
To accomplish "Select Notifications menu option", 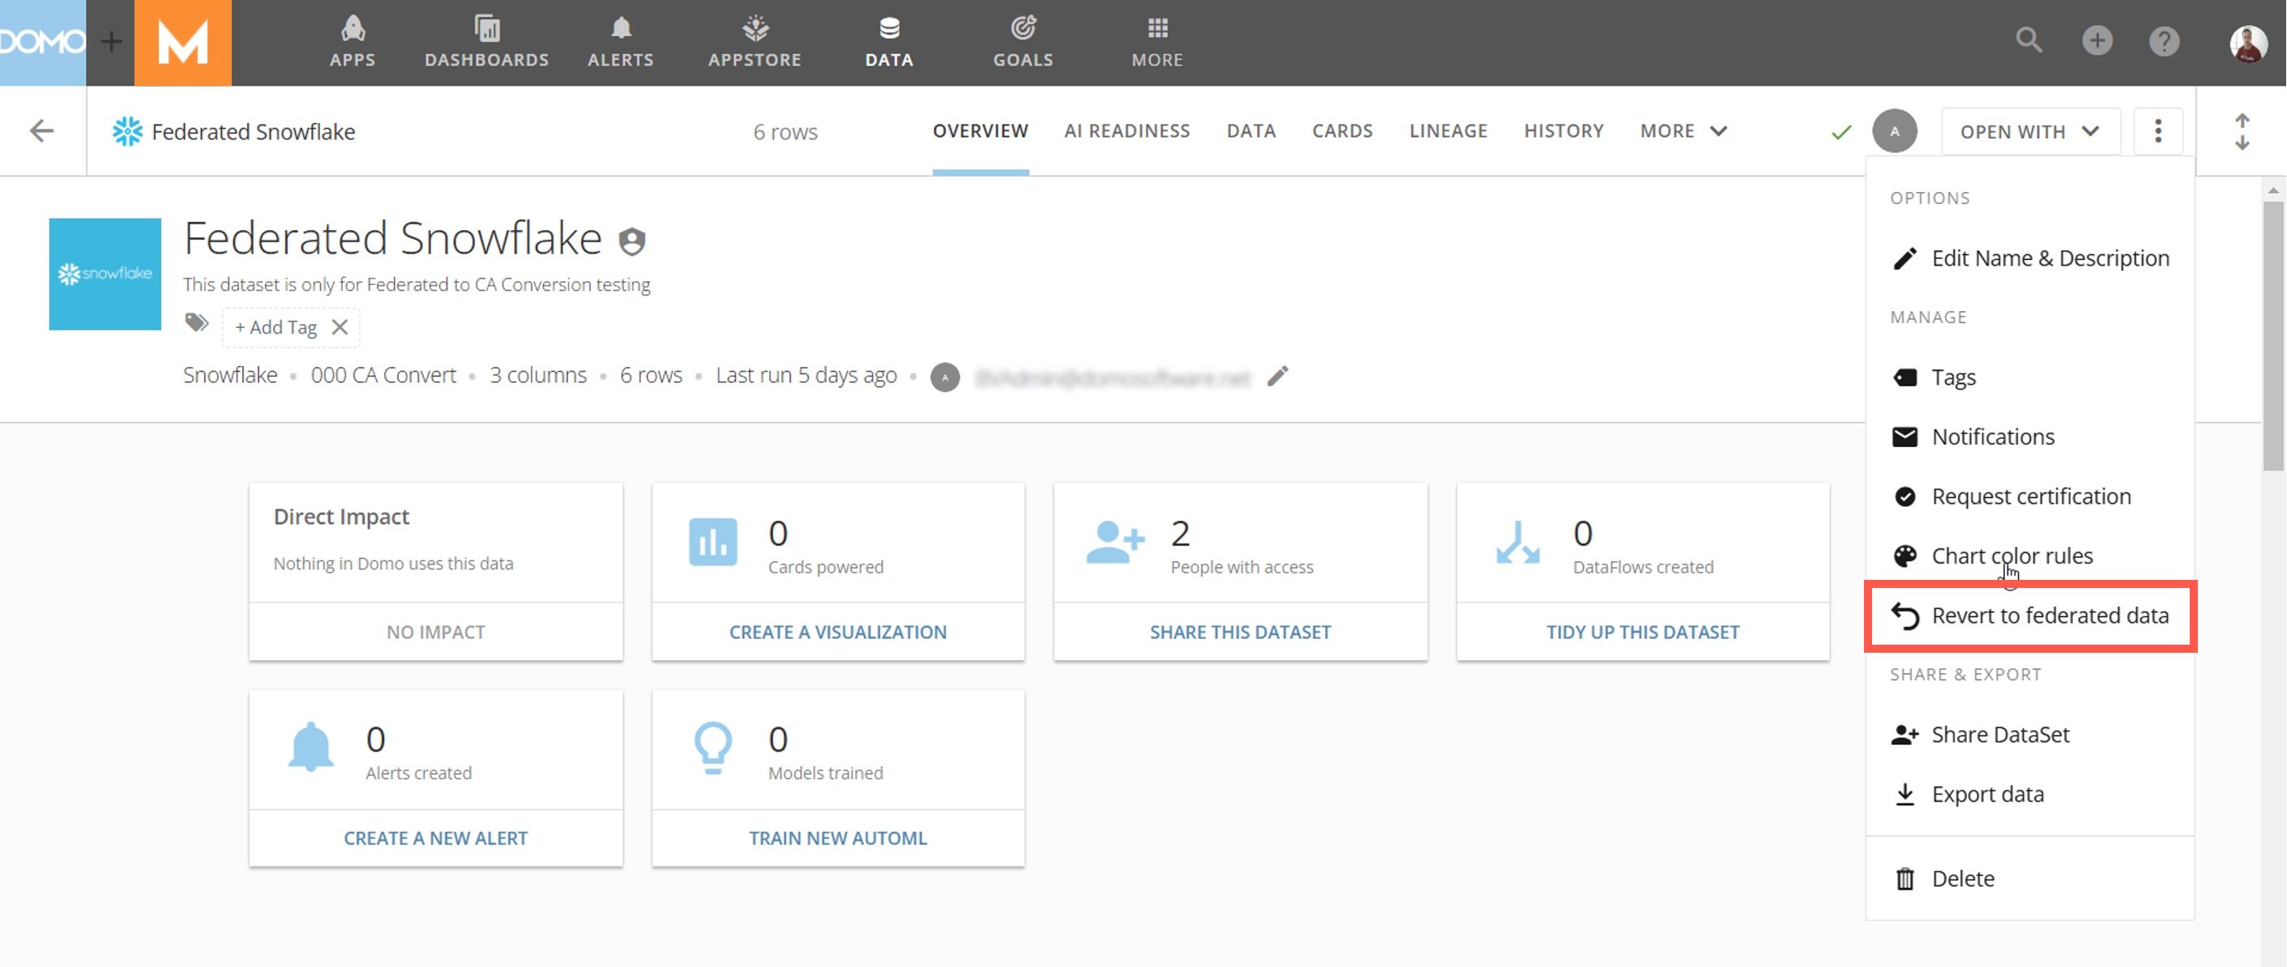I will click(2029, 437).
